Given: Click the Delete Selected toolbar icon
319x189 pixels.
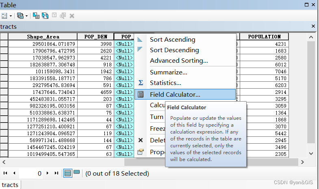Looking at the screenshot, I should [72, 16].
